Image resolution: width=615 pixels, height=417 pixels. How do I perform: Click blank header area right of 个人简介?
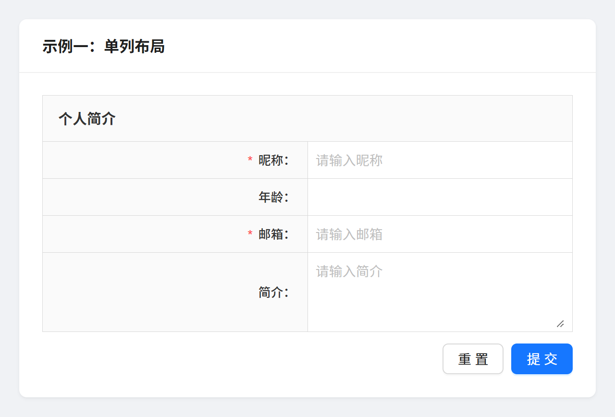click(336, 119)
